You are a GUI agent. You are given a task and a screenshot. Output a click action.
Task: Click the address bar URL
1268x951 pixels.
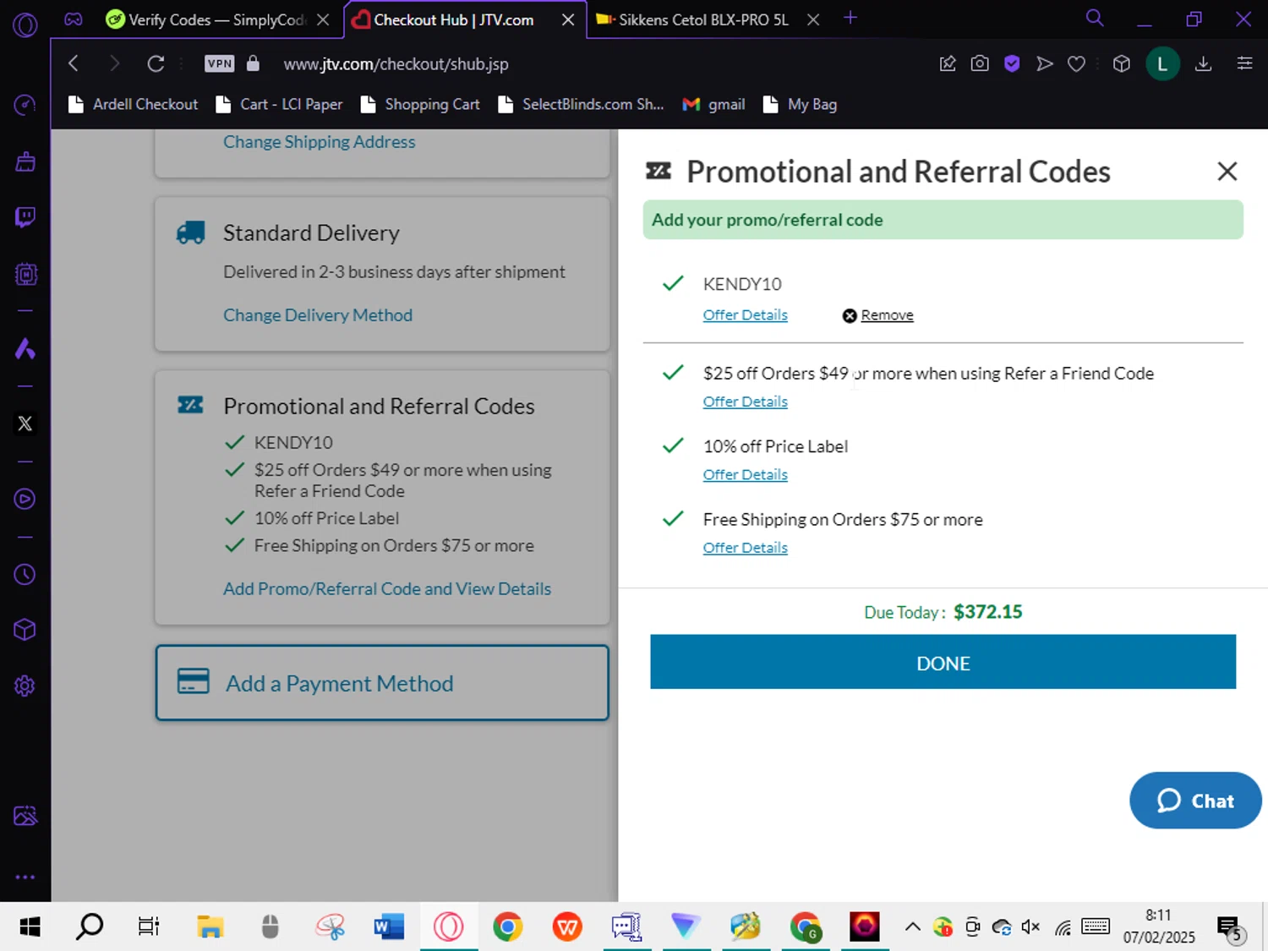coord(396,64)
